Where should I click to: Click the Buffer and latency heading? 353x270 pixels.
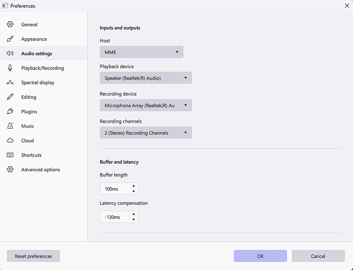pos(119,162)
